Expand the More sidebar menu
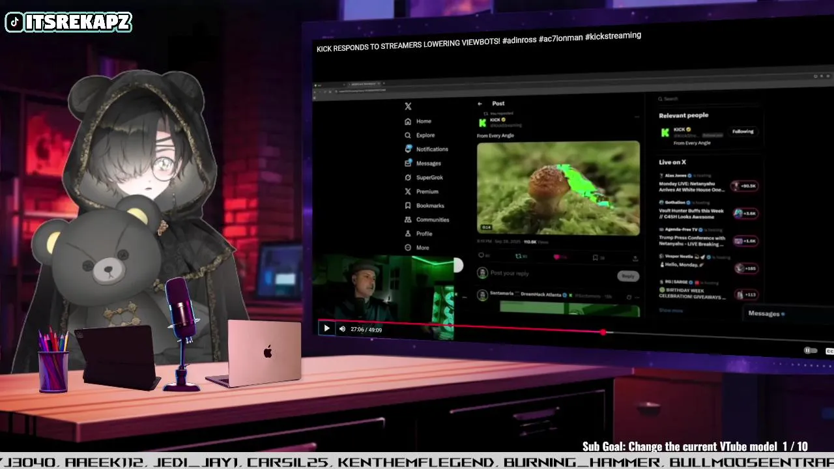The width and height of the screenshot is (834, 469). click(417, 248)
